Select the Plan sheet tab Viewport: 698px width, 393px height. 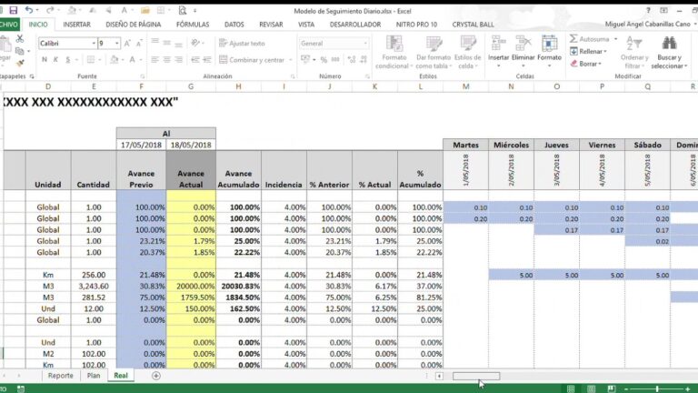[94, 376]
